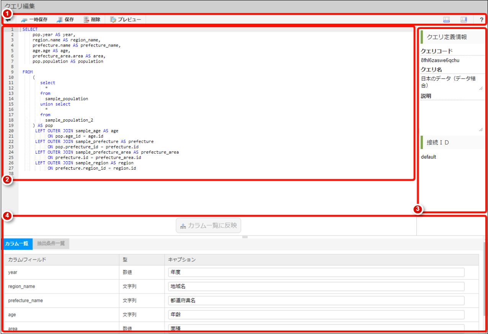Click the クエリ定義情報 section header
Image resolution: width=488 pixels, height=334 pixels.
coord(453,37)
